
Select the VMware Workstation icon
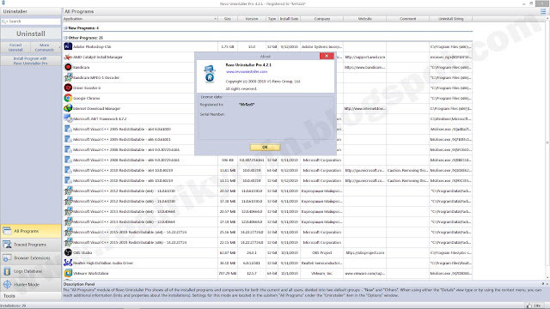point(68,273)
